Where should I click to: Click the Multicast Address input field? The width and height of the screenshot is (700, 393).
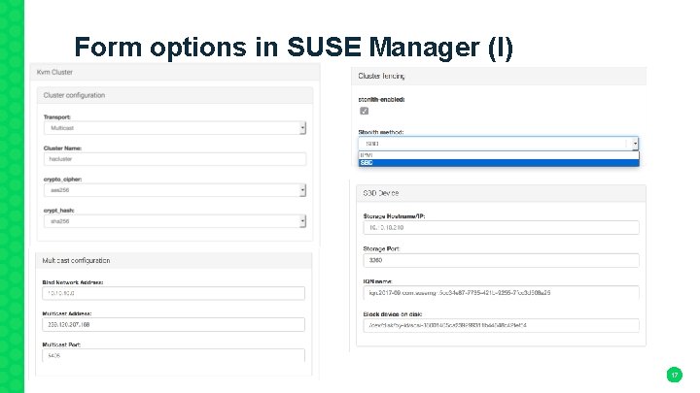175,324
